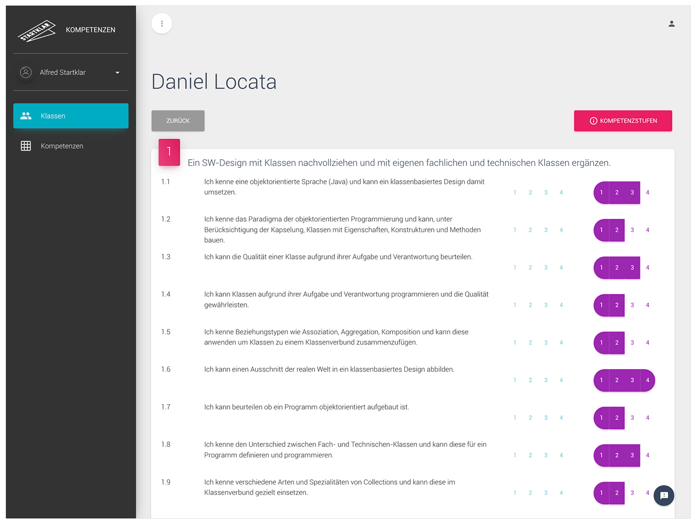
Task: Click the Alfred Startklar avatar icon
Action: [26, 72]
